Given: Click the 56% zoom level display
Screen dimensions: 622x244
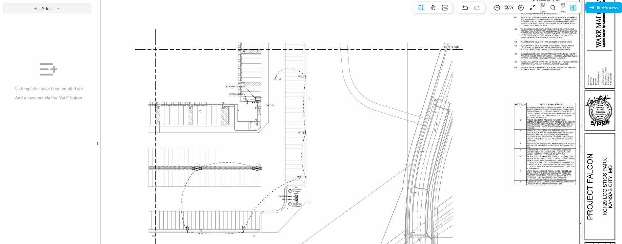Looking at the screenshot, I should 509,8.
